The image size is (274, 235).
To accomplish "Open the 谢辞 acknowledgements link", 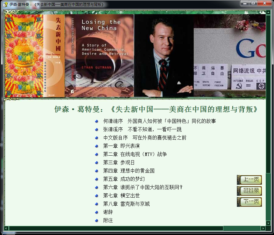I will (108, 212).
